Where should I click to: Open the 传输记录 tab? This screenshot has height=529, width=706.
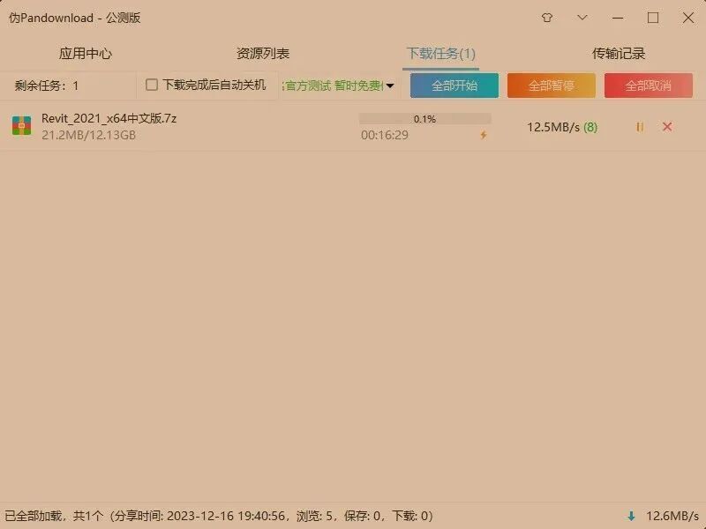click(619, 54)
